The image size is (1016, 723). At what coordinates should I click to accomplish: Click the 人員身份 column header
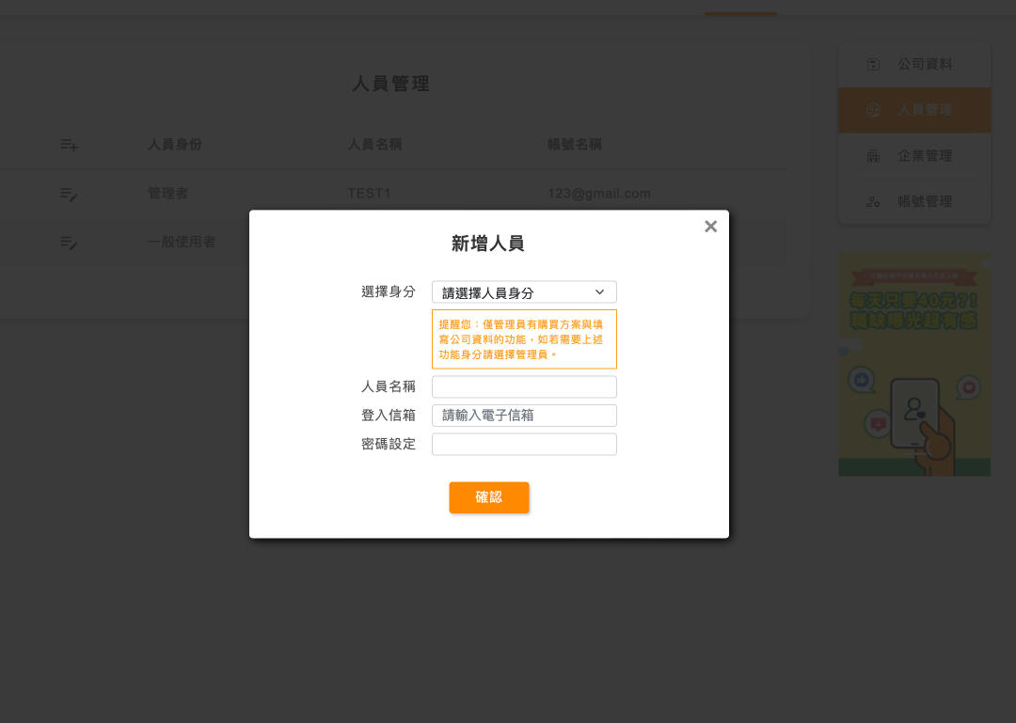[x=175, y=145]
